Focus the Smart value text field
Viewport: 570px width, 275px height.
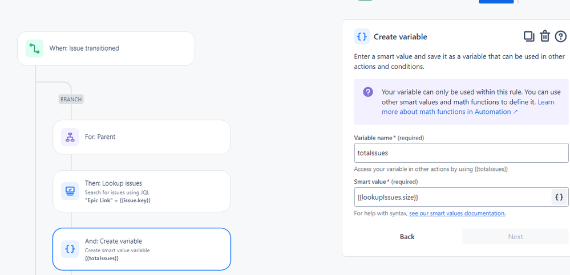[452, 197]
